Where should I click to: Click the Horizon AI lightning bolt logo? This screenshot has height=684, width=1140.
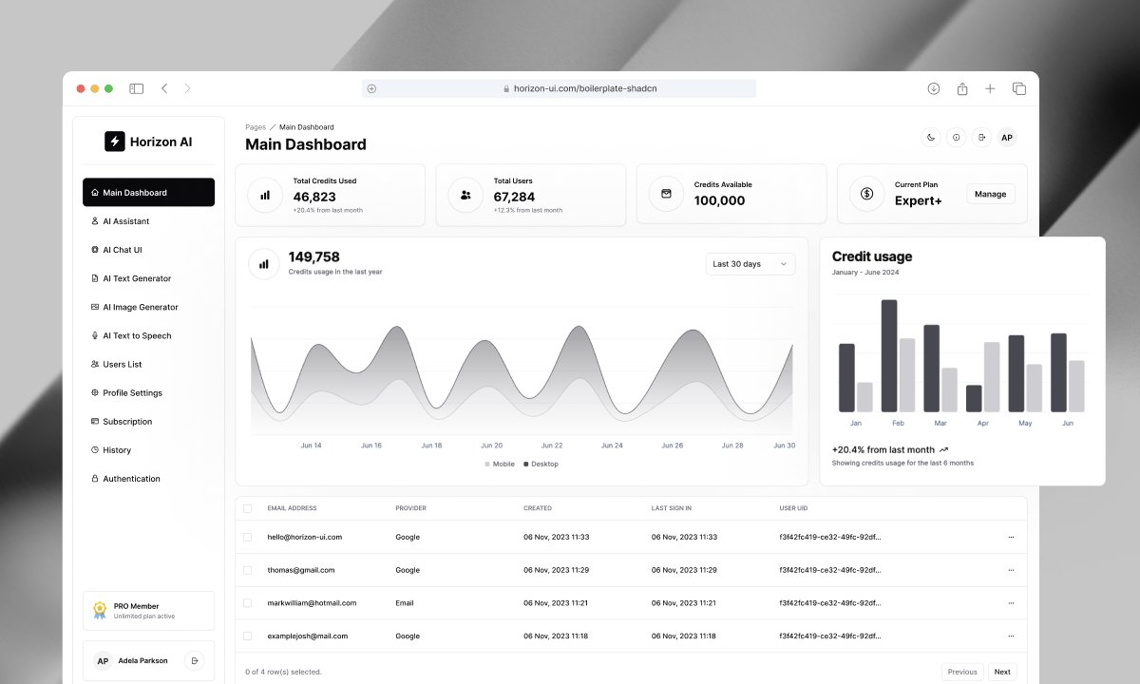(x=115, y=141)
